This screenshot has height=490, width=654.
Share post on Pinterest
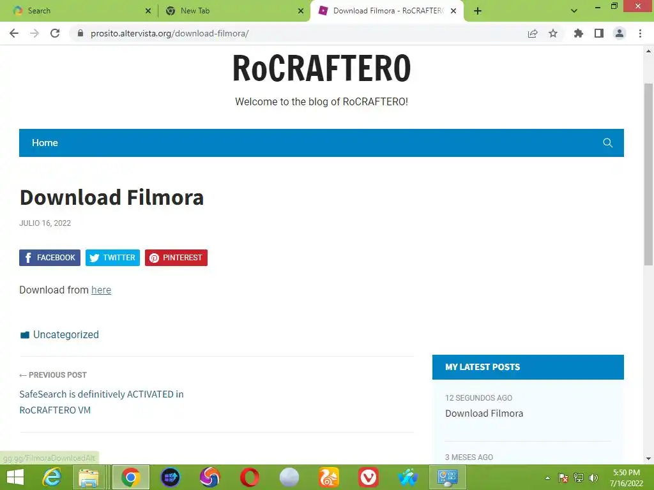tap(176, 258)
